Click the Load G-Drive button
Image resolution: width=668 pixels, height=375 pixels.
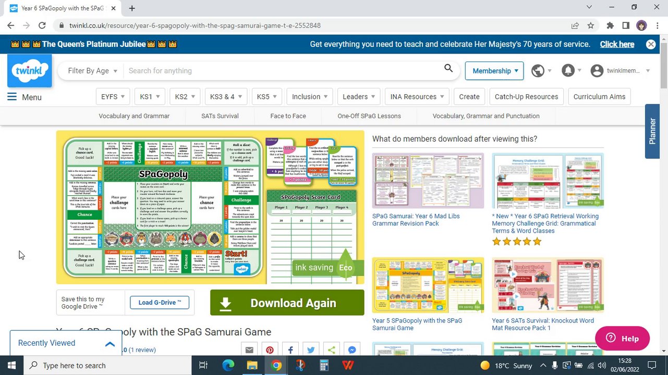[160, 303]
